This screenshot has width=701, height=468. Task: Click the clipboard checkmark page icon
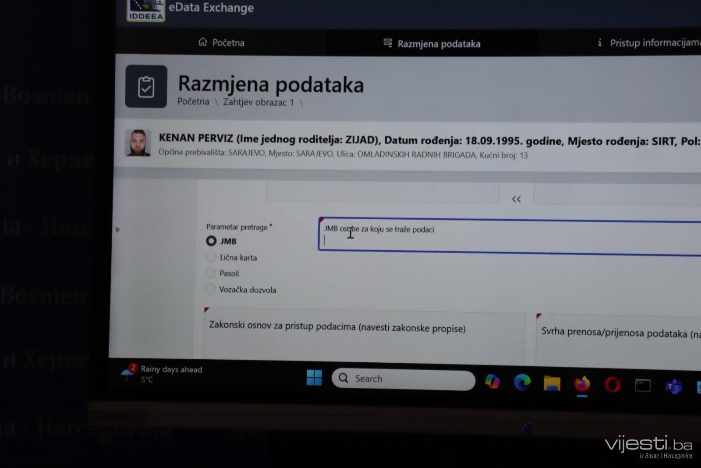tap(146, 86)
